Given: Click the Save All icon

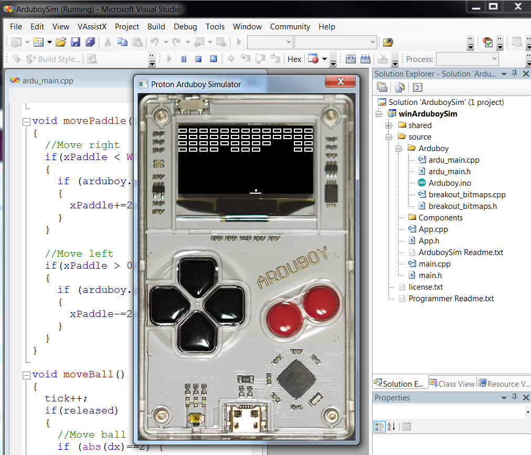Looking at the screenshot, I should tap(90, 42).
